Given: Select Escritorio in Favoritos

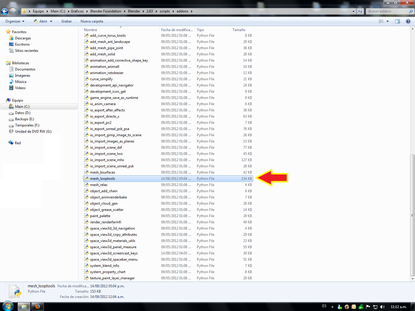Looking at the screenshot, I should coord(22,44).
